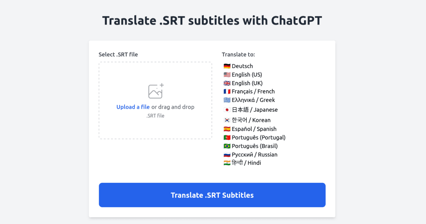Choose 日本語 / Japanese language option
Screen dimensions: 426x224
coord(251,110)
